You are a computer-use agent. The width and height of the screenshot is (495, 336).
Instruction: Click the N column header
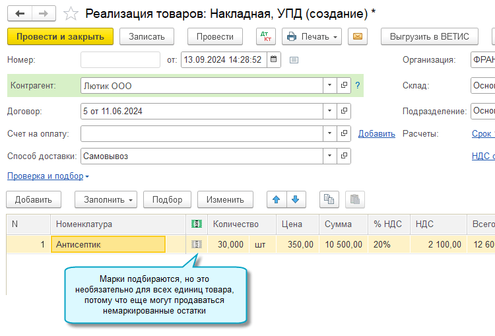tap(28, 224)
